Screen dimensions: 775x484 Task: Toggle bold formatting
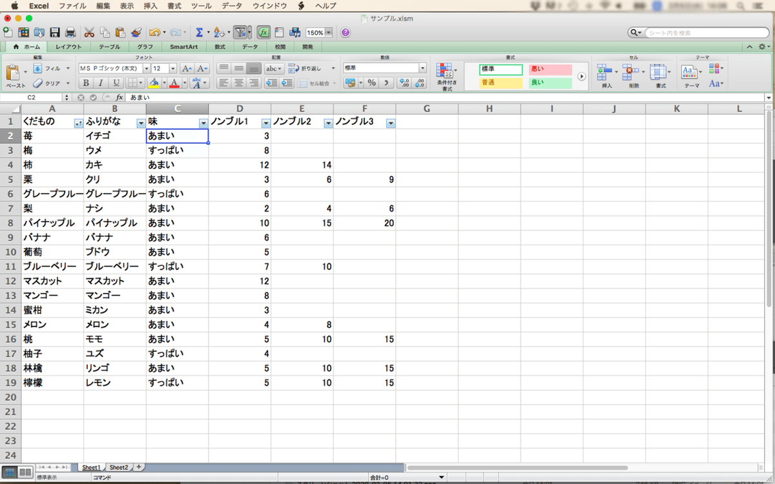tap(86, 83)
